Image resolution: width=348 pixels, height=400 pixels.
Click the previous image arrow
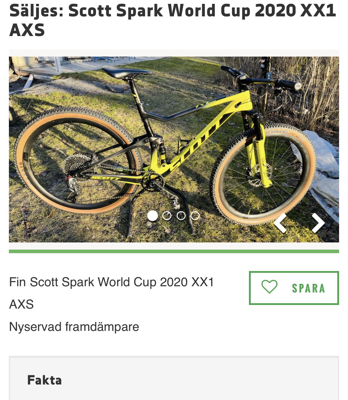(x=280, y=223)
